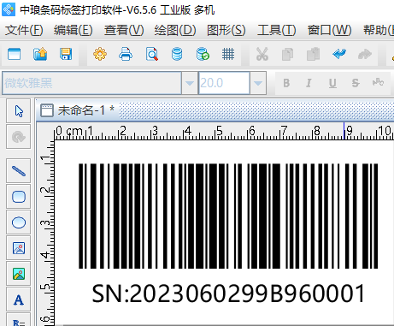Open document settings gear icon

pyautogui.click(x=100, y=54)
